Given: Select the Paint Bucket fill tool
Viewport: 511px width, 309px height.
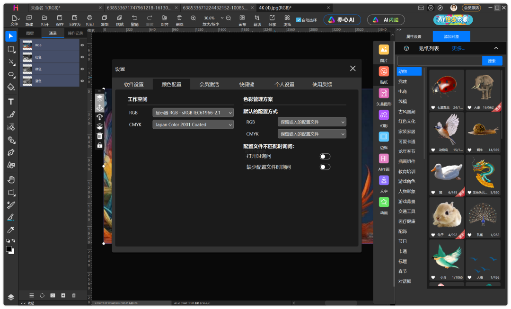Looking at the screenshot, I should [x=11, y=87].
